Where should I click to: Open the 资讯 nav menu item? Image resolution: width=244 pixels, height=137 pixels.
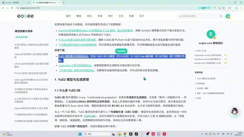tap(89, 16)
